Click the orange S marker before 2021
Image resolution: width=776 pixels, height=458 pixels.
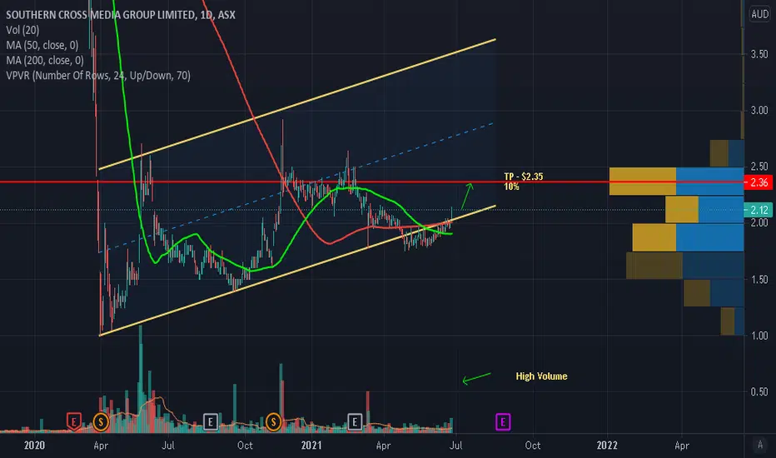[273, 422]
